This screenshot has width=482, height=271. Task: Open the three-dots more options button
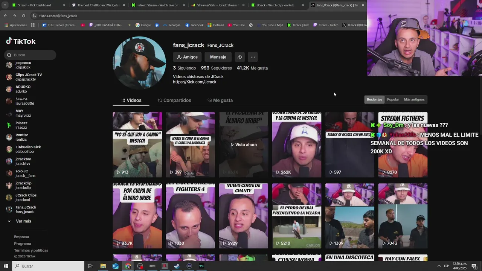(x=253, y=57)
